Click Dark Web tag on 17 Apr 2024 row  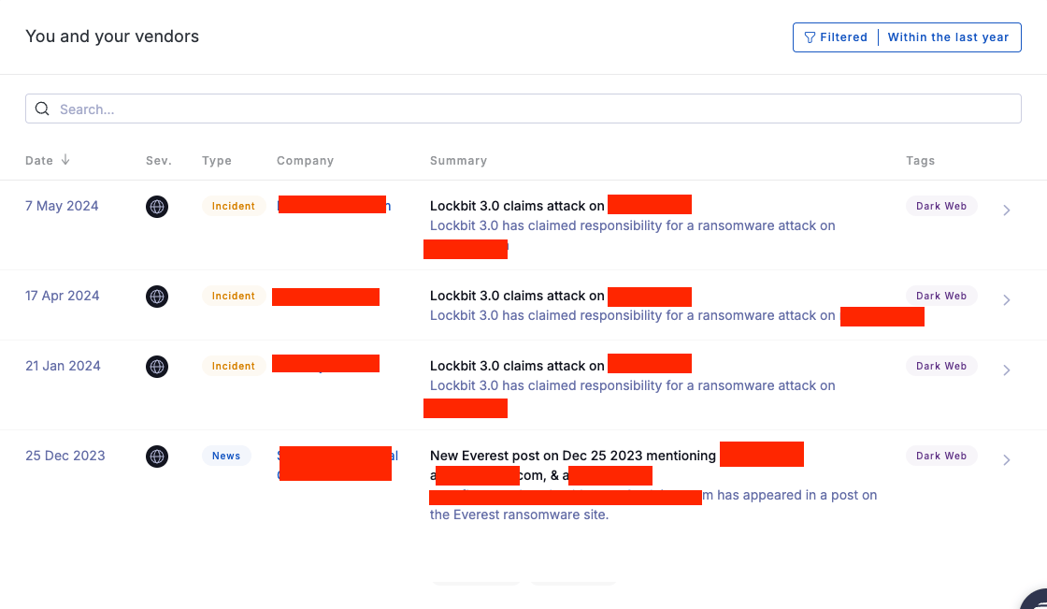tap(941, 296)
